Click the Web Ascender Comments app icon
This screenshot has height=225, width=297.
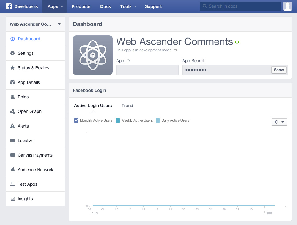coord(93,55)
